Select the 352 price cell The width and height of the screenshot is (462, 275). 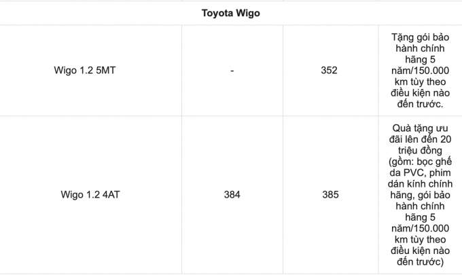click(330, 70)
